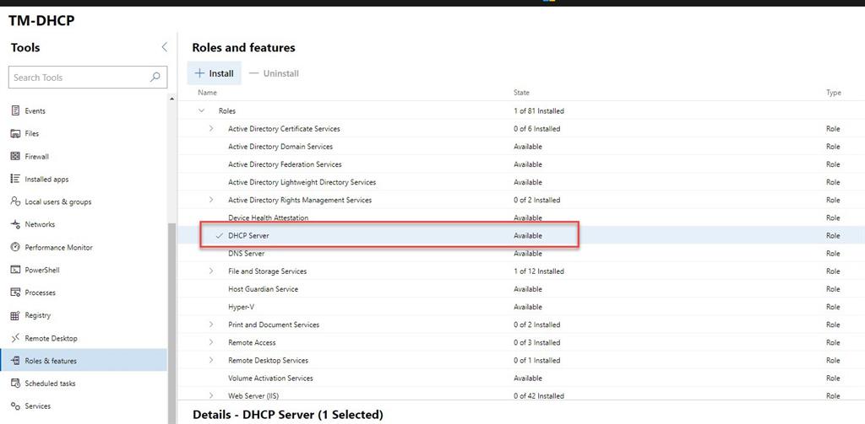865x424 pixels.
Task: Open the Registry tool icon
Action: [x=15, y=315]
